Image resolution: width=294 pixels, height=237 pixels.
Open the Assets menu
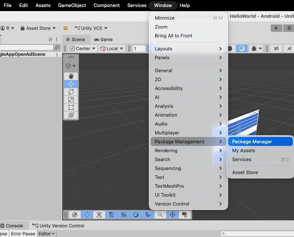click(43, 6)
